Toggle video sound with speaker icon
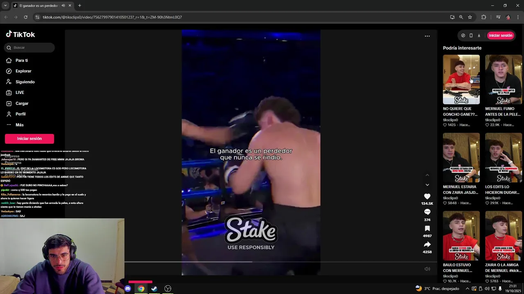 [x=427, y=269]
